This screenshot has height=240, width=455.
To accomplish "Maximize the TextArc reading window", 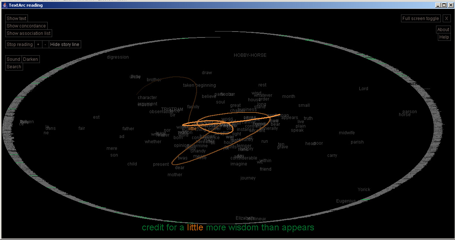I will point(443,5).
